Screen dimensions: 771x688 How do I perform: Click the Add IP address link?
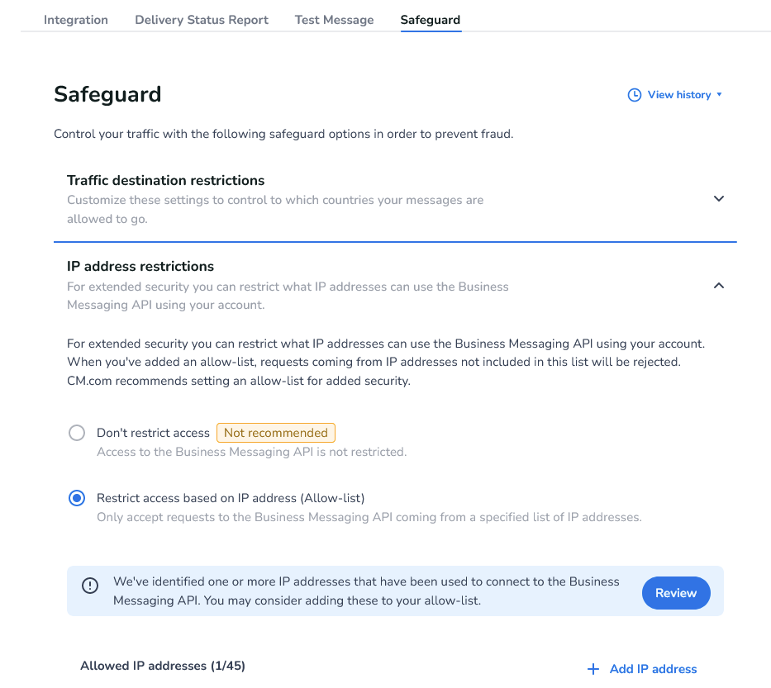[653, 669]
